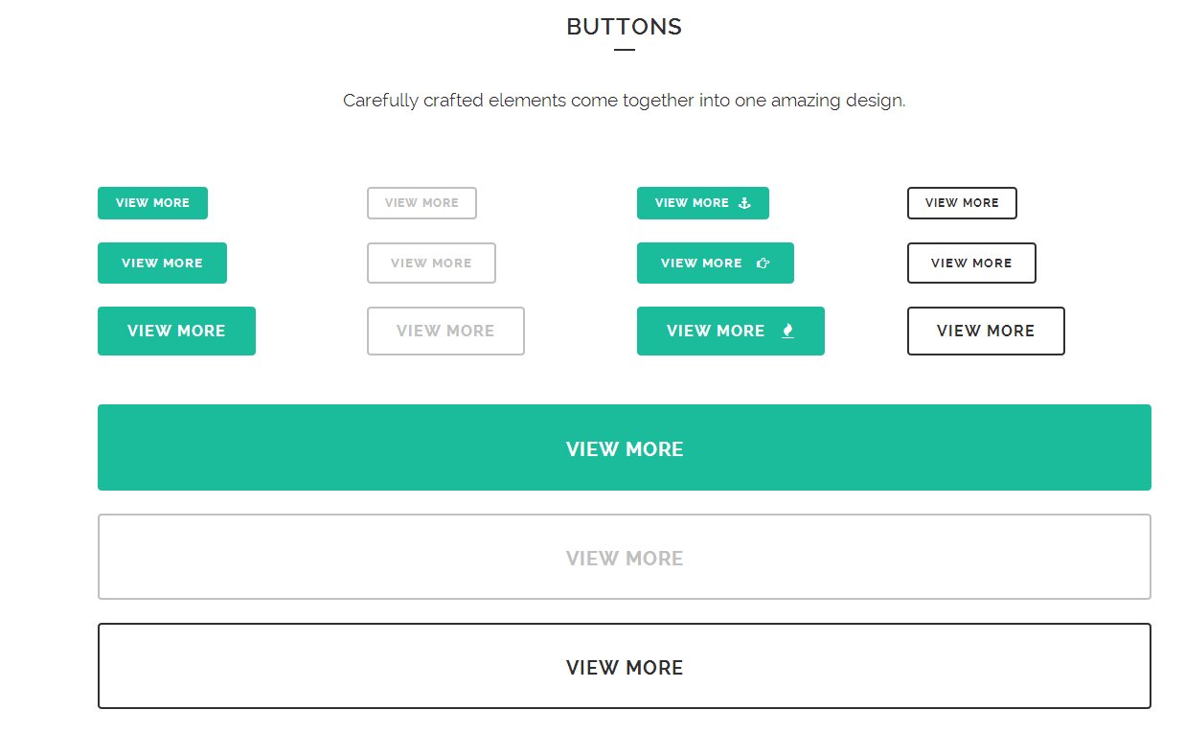Viewport: 1185px width, 733px height.
Task: Click the 'Carefully crafted elements' subtitle text
Action: click(x=624, y=101)
